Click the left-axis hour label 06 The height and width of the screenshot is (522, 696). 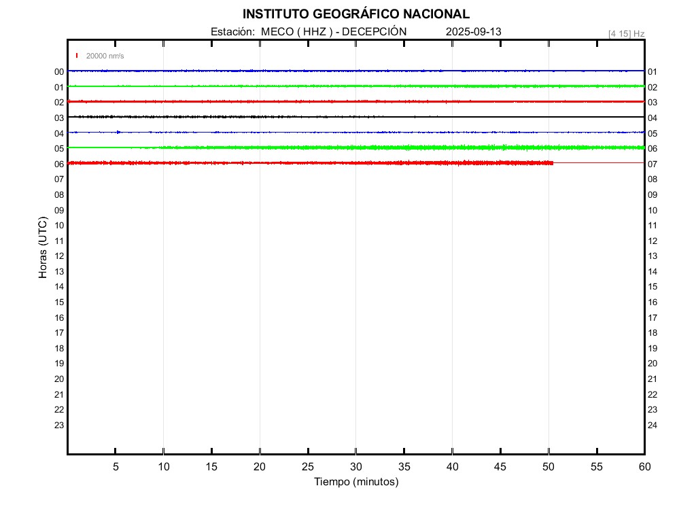[59, 164]
